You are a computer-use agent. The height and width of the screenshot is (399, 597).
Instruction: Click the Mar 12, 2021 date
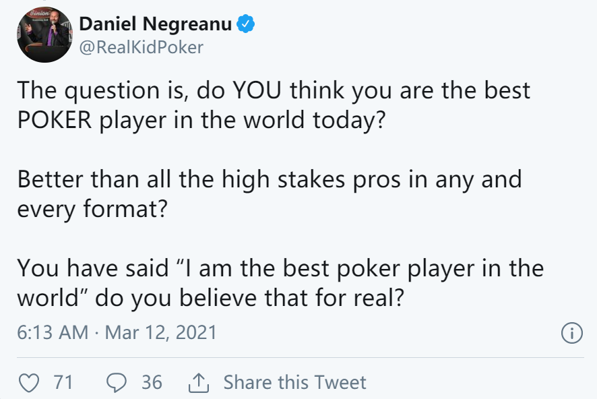(x=160, y=332)
